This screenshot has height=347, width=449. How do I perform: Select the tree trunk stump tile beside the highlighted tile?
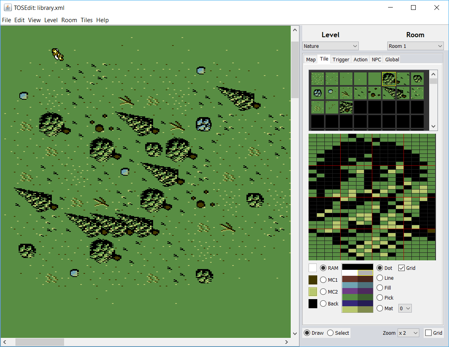pyautogui.click(x=403, y=79)
